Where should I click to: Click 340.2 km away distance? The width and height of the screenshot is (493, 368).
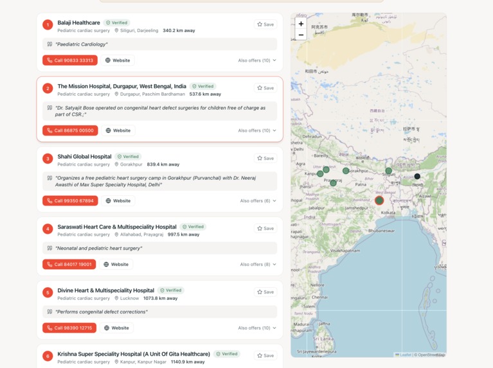(x=179, y=30)
